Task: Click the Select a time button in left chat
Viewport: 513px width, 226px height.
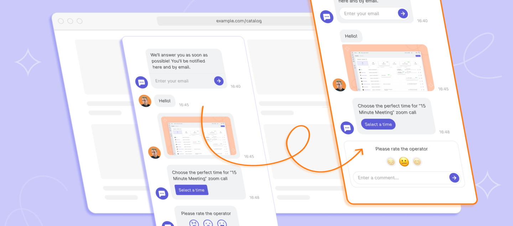Action: [x=192, y=190]
